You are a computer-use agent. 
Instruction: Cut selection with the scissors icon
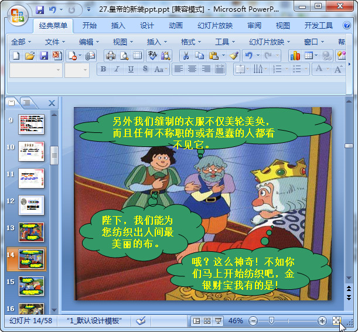(x=186, y=56)
